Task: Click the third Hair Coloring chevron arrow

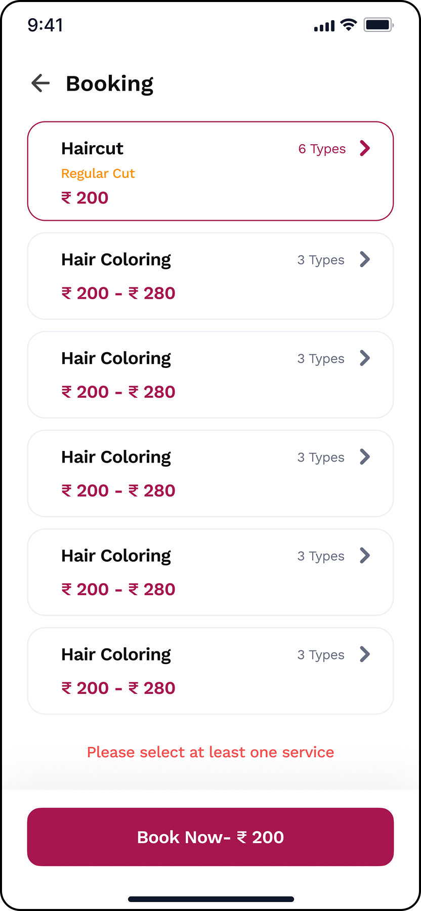Action: point(365,457)
